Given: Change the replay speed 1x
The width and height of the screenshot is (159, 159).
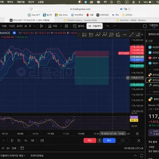Looking at the screenshot, I should click(x=26, y=140).
